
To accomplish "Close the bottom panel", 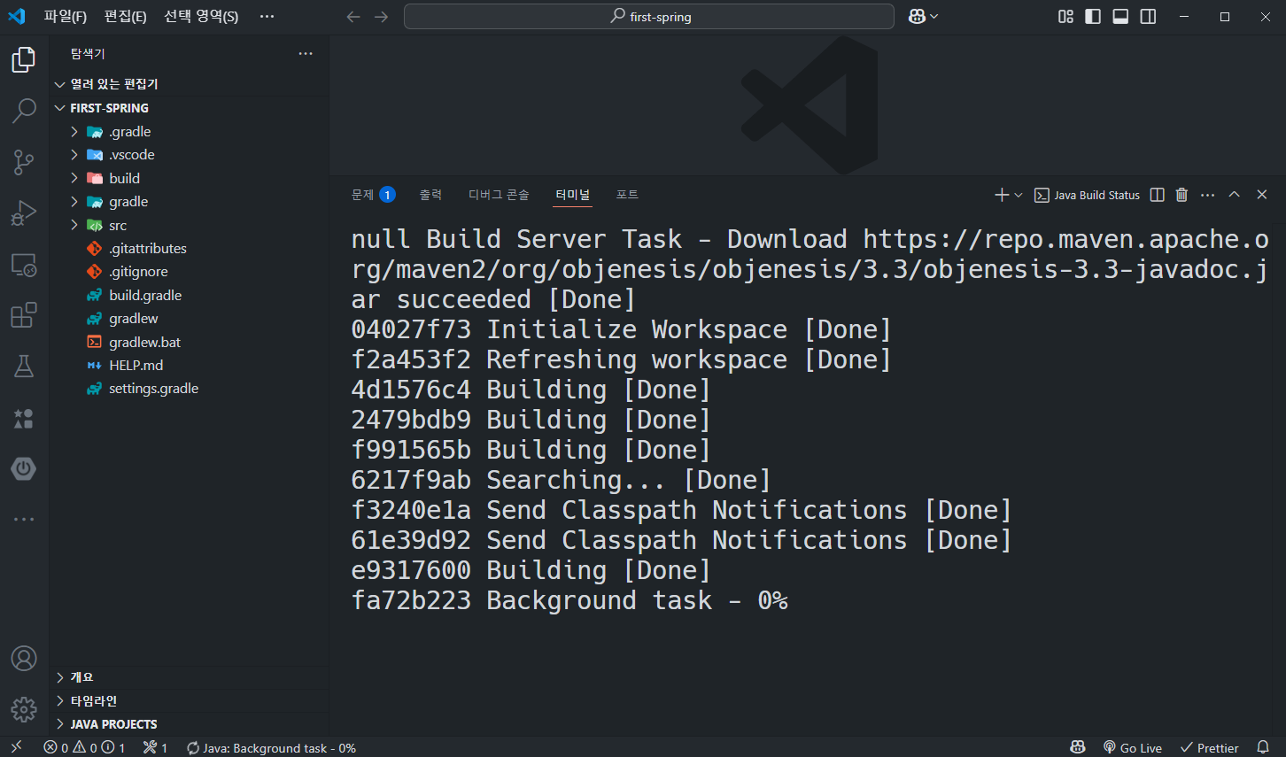I will (x=1262, y=195).
